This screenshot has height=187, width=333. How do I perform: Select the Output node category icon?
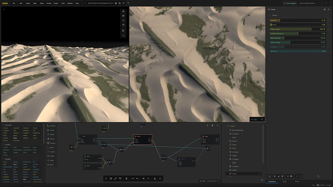click(48, 156)
